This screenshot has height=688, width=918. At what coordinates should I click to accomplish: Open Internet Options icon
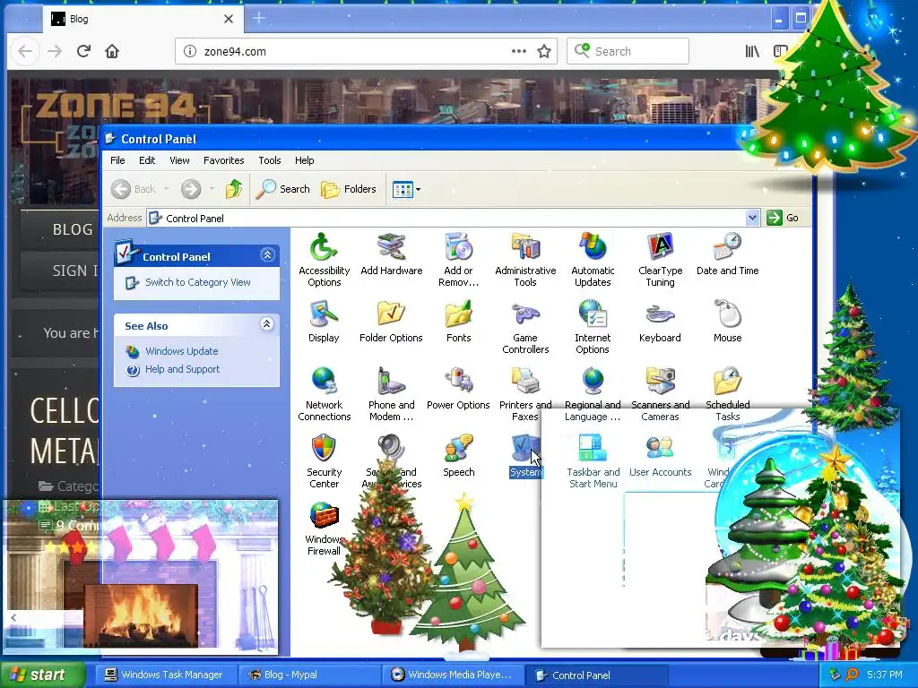593,326
